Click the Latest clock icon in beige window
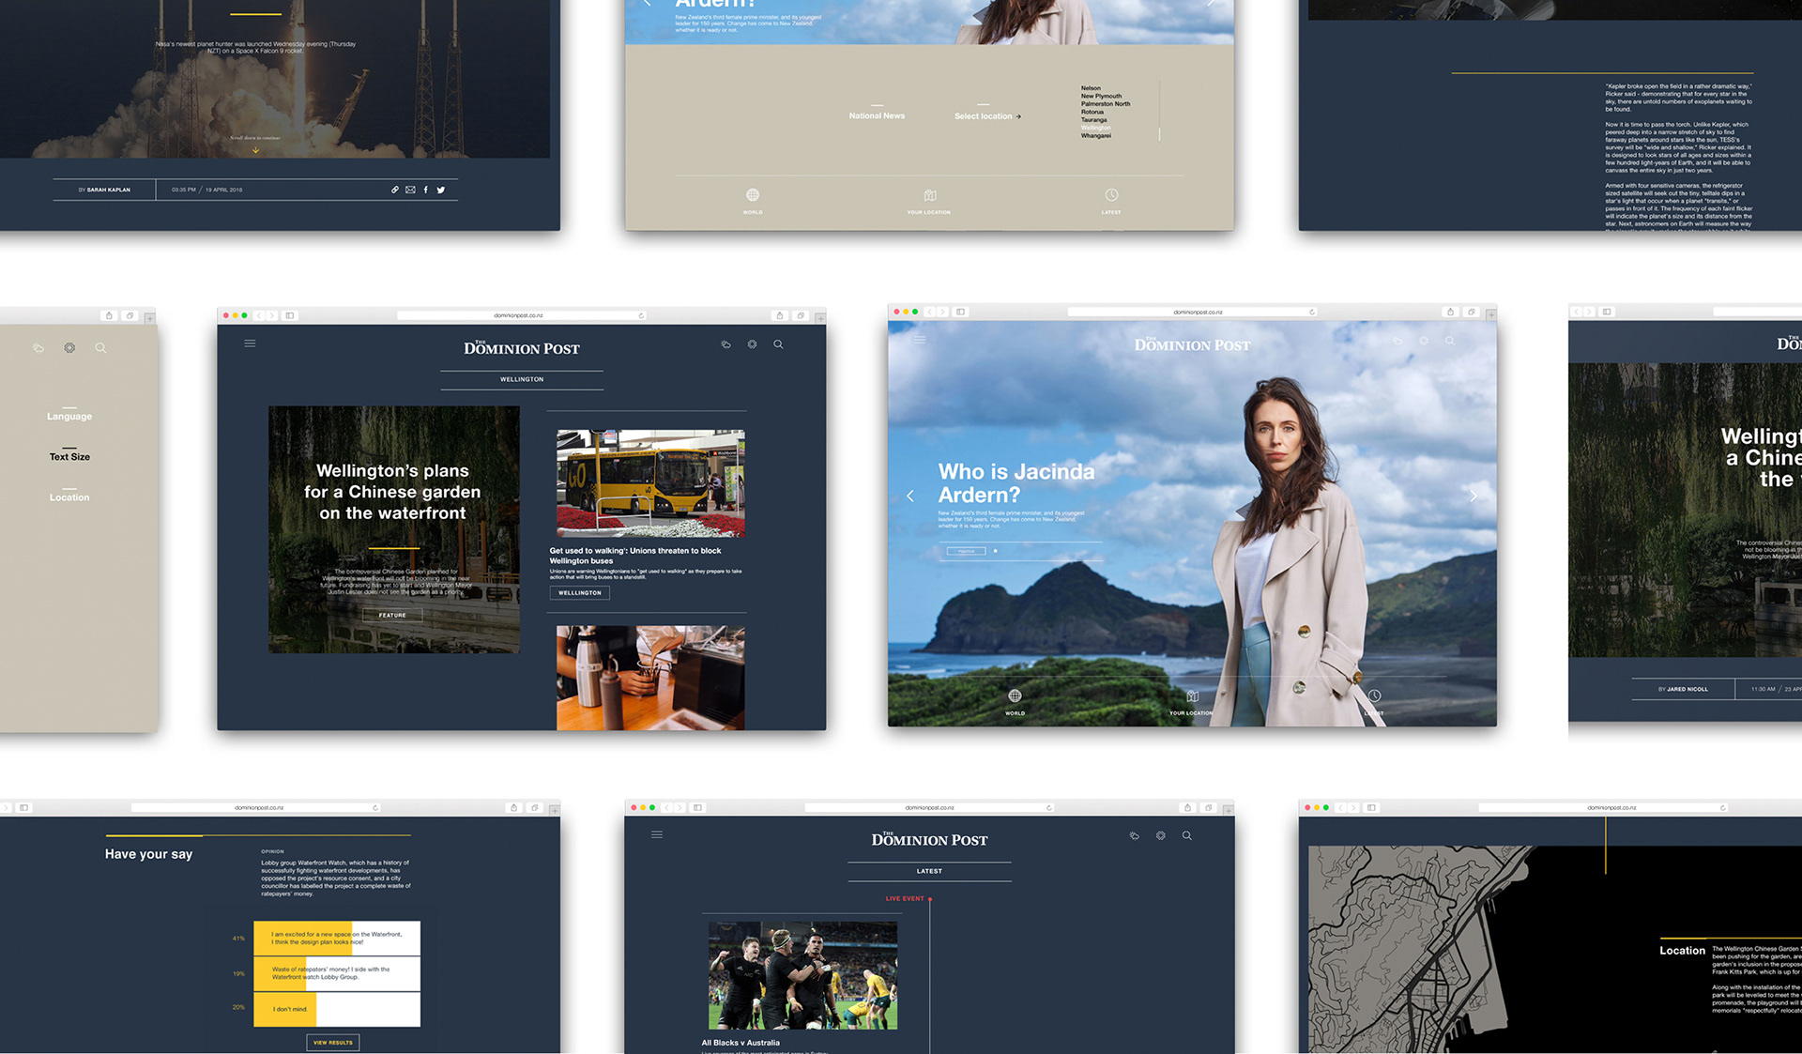 point(1111,194)
